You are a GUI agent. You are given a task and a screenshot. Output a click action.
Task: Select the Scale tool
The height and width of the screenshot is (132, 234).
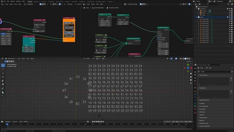(x=3, y=81)
